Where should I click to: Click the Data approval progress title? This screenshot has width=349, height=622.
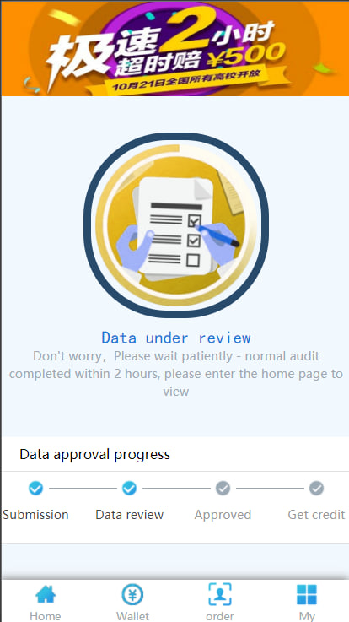94,455
